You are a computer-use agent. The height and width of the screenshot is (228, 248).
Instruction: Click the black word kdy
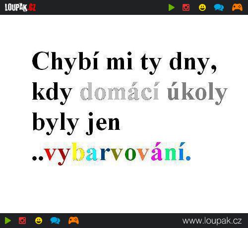[x=52, y=93]
